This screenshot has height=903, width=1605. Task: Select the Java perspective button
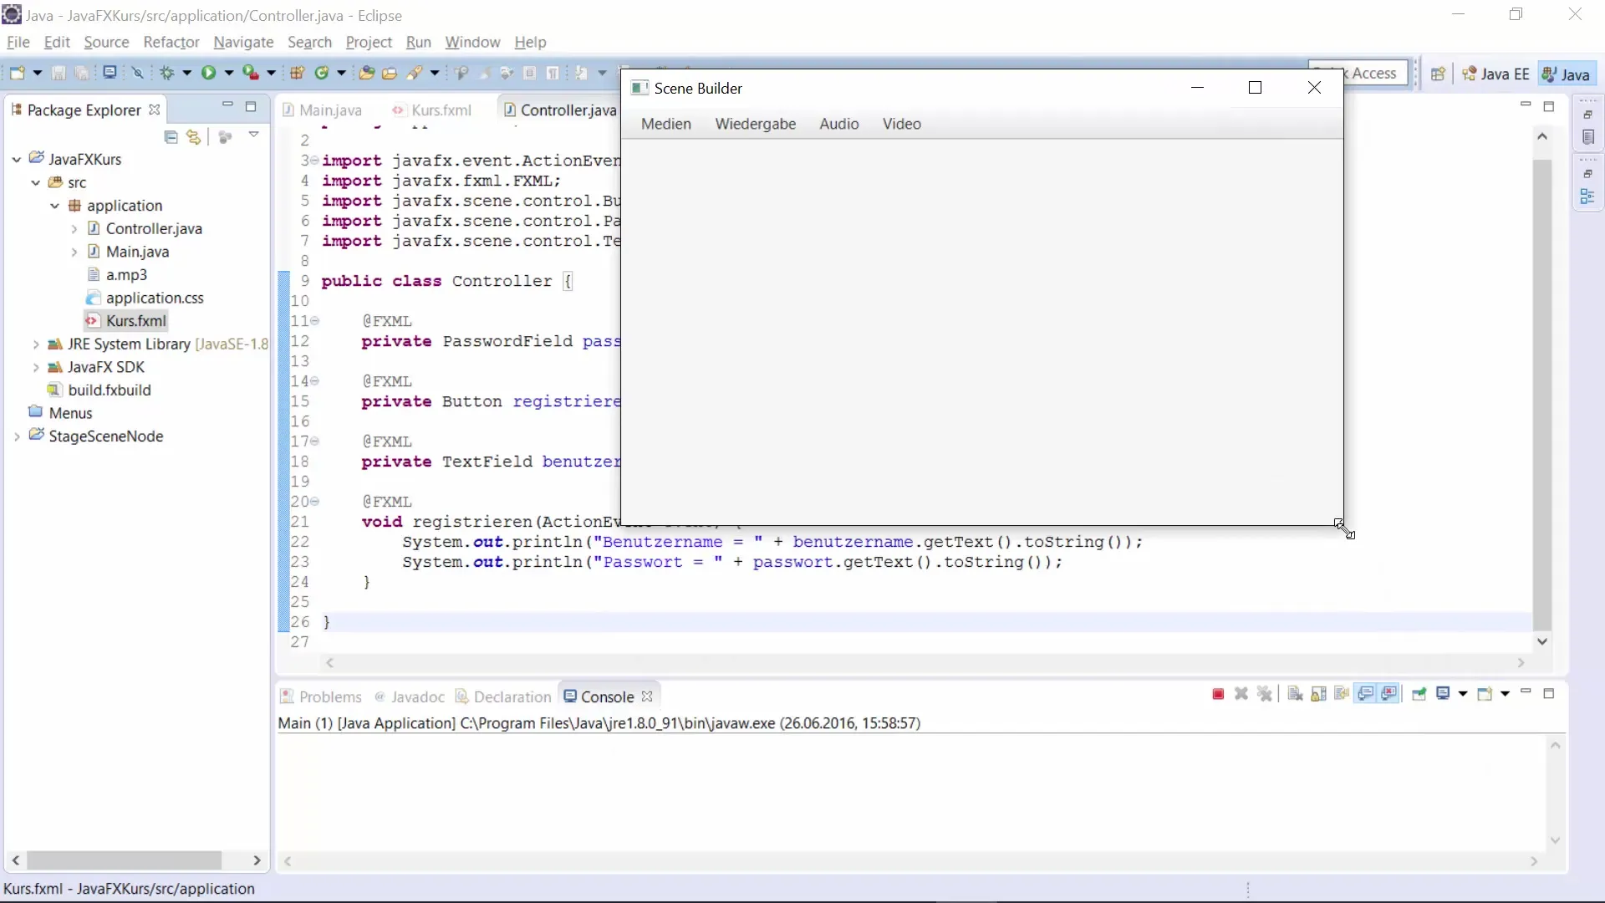(1566, 74)
